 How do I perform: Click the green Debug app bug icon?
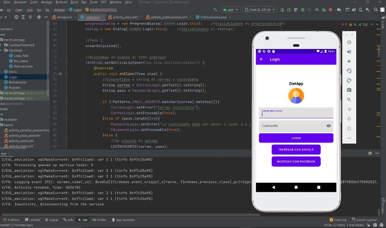(303, 10)
